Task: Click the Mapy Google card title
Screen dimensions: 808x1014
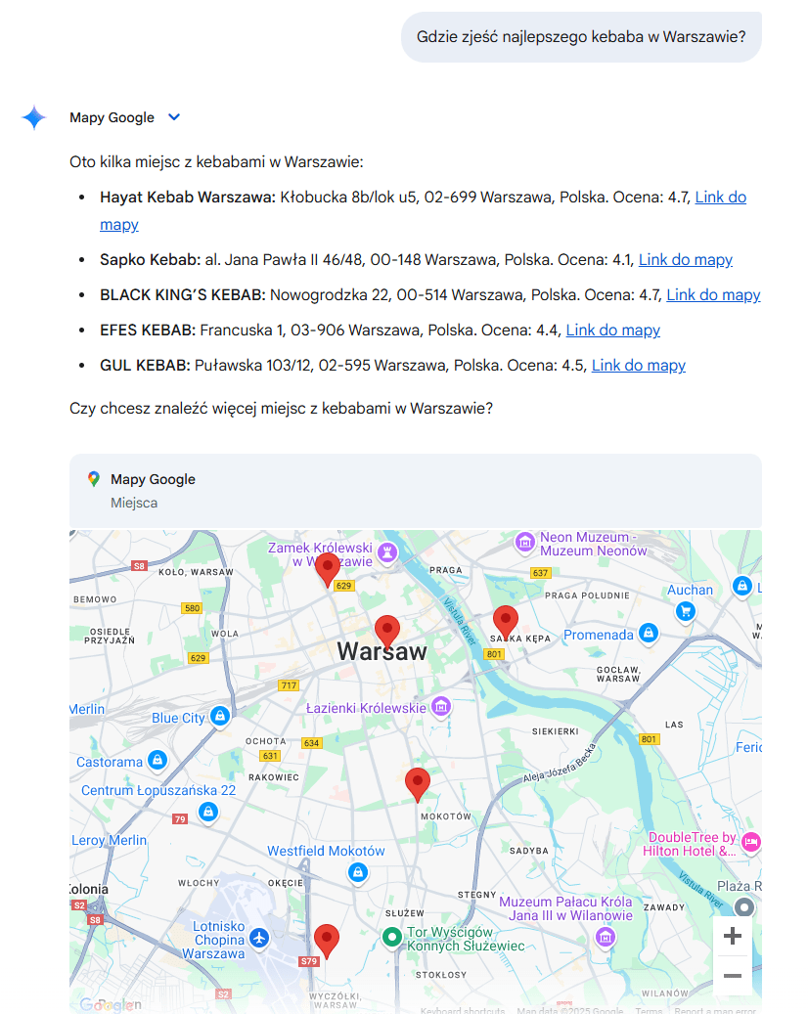Action: (x=153, y=479)
